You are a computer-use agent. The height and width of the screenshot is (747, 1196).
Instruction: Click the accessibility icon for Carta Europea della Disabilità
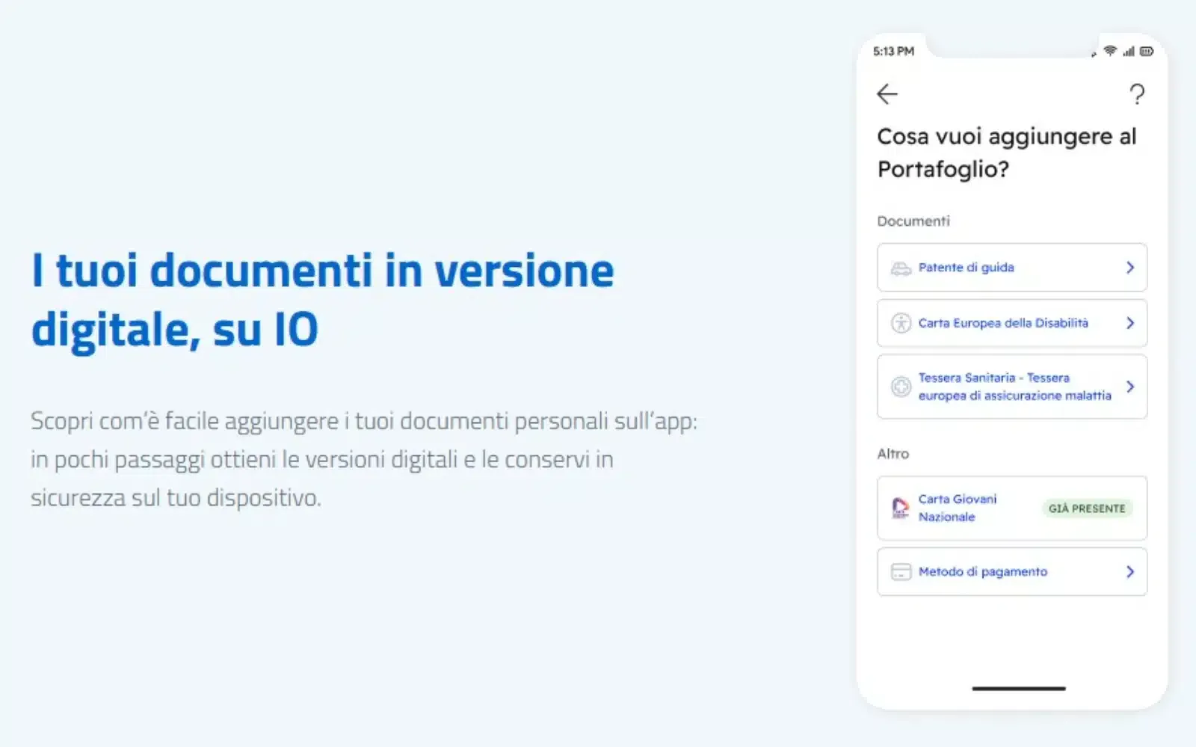900,323
